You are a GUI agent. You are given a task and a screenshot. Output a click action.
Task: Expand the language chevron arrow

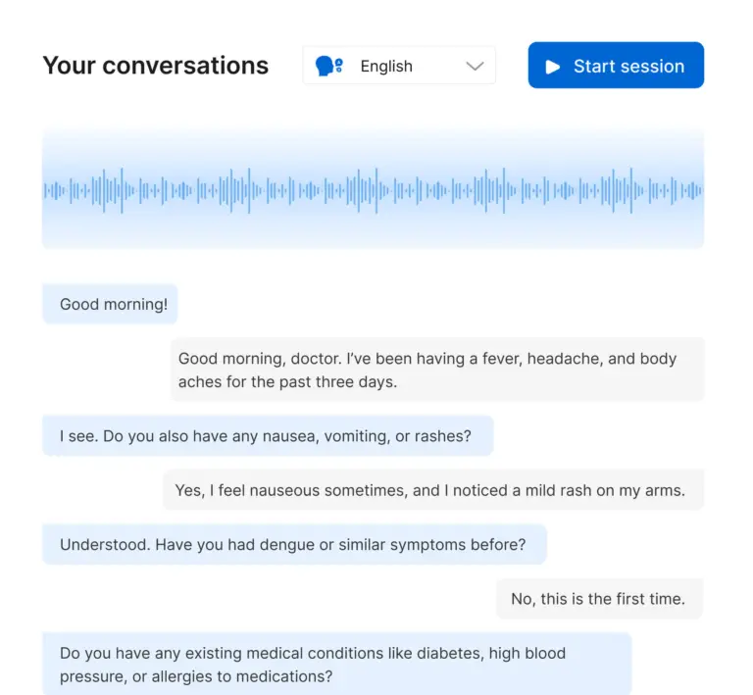[x=475, y=66]
